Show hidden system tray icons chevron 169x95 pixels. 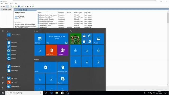(148, 93)
